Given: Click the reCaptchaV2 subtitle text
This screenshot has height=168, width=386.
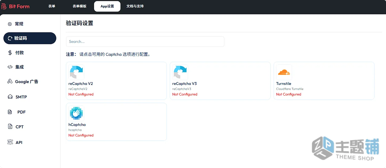Looking at the screenshot, I should [x=78, y=89].
